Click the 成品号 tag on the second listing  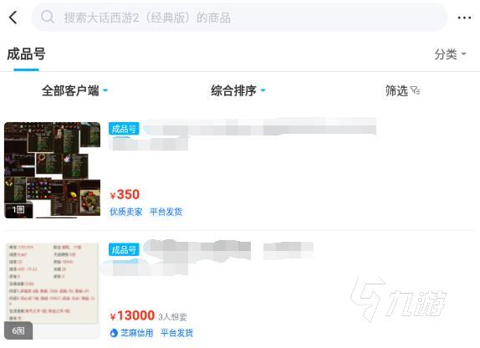(x=124, y=249)
